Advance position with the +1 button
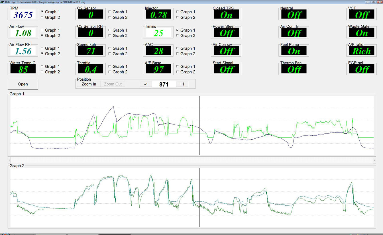 182,84
